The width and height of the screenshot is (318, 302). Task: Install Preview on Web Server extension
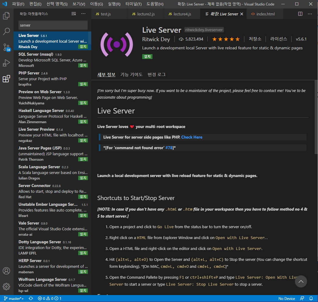(83, 103)
